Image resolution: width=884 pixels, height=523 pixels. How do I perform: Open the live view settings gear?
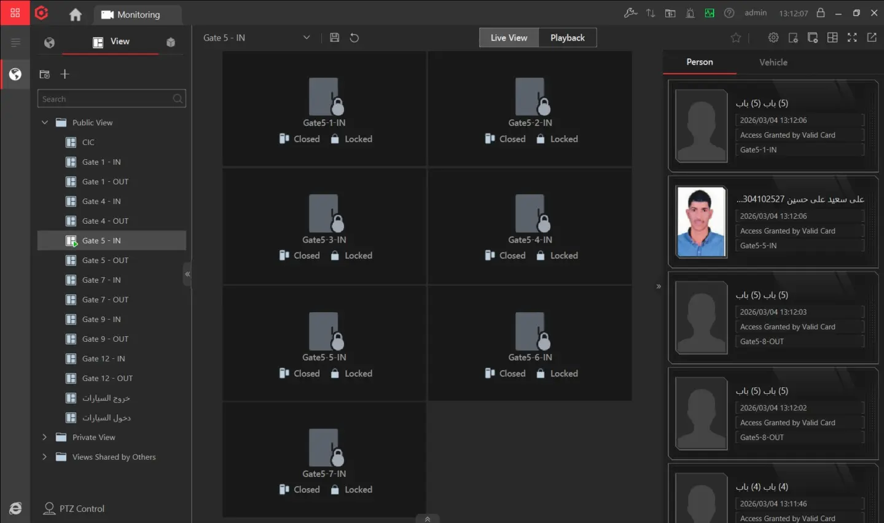[773, 37]
